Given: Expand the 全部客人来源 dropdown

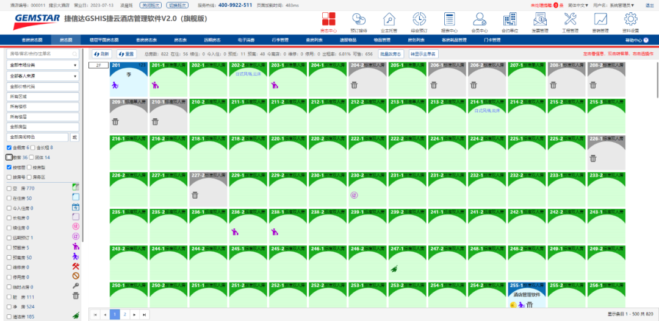Looking at the screenshot, I should pos(43,76).
